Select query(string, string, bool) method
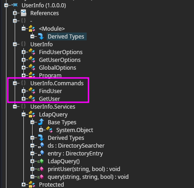This screenshot has height=188, width=194. pyautogui.click(x=88, y=177)
